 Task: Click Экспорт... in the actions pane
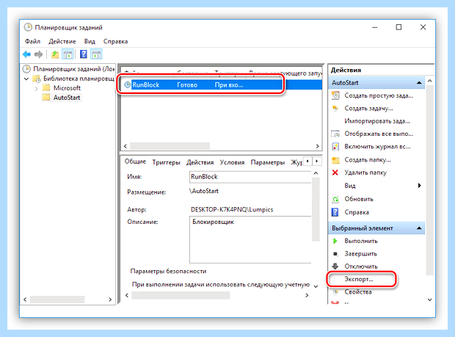coord(359,279)
